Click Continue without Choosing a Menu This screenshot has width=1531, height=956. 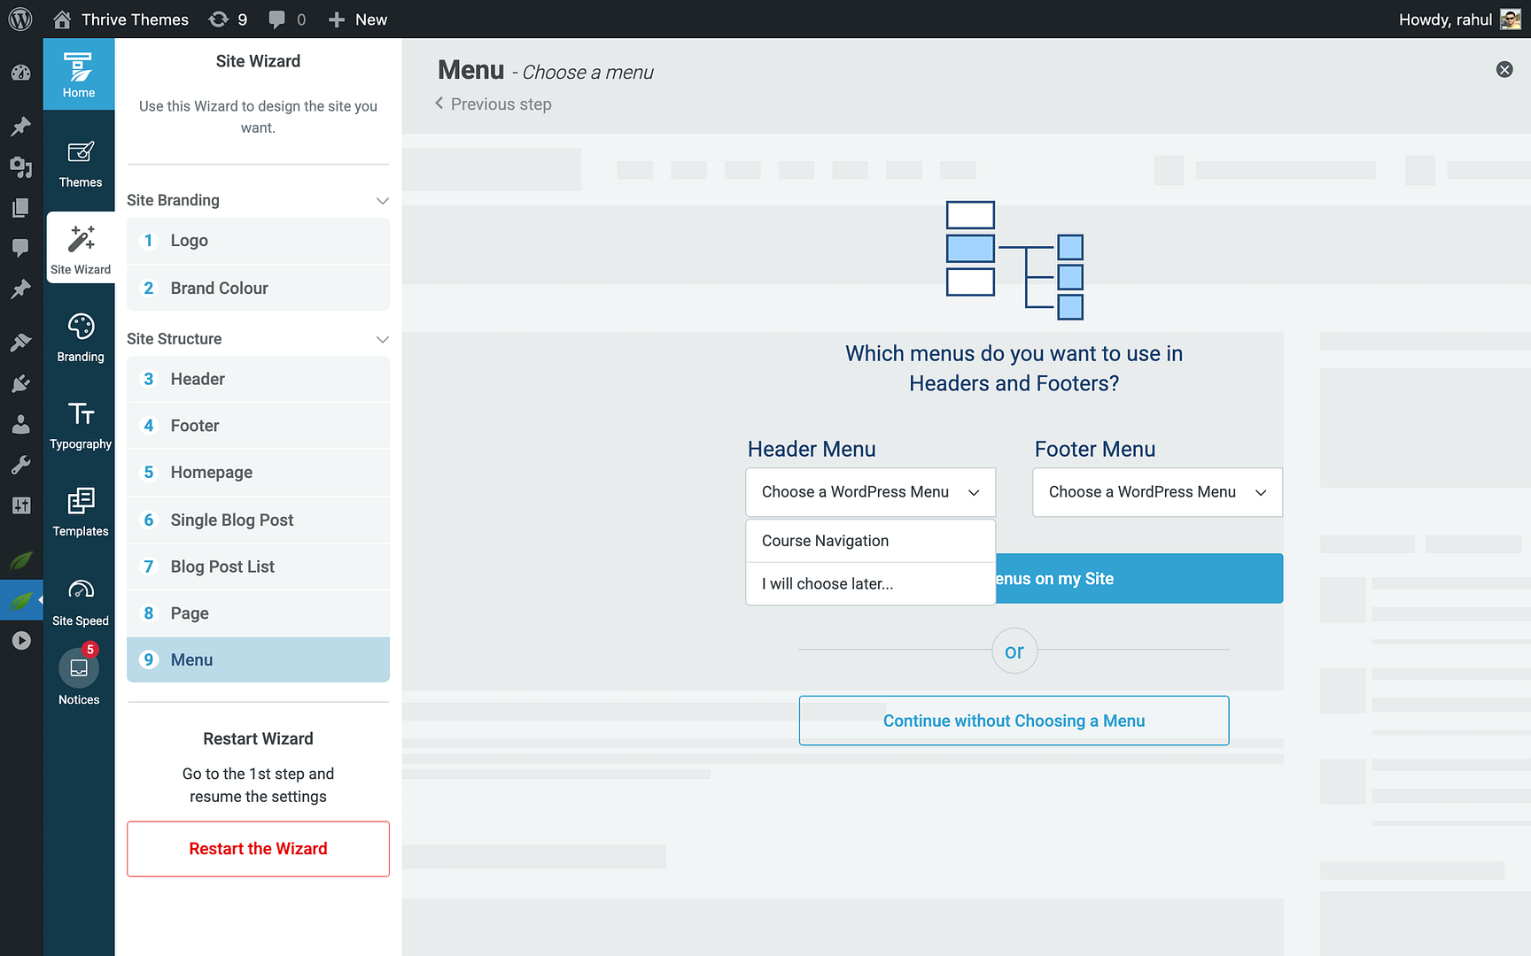pos(1014,721)
